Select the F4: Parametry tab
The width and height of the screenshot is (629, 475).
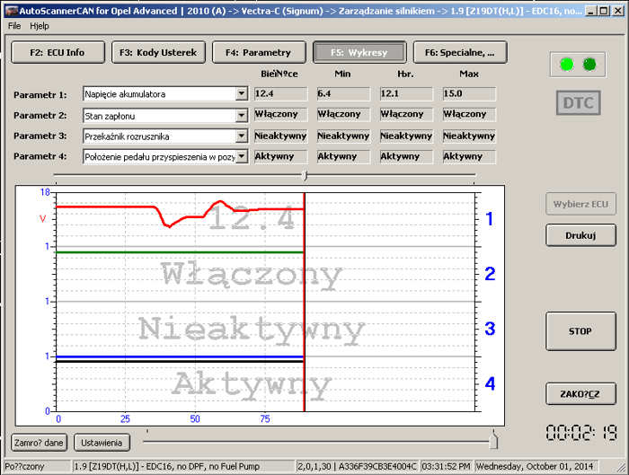pos(260,53)
